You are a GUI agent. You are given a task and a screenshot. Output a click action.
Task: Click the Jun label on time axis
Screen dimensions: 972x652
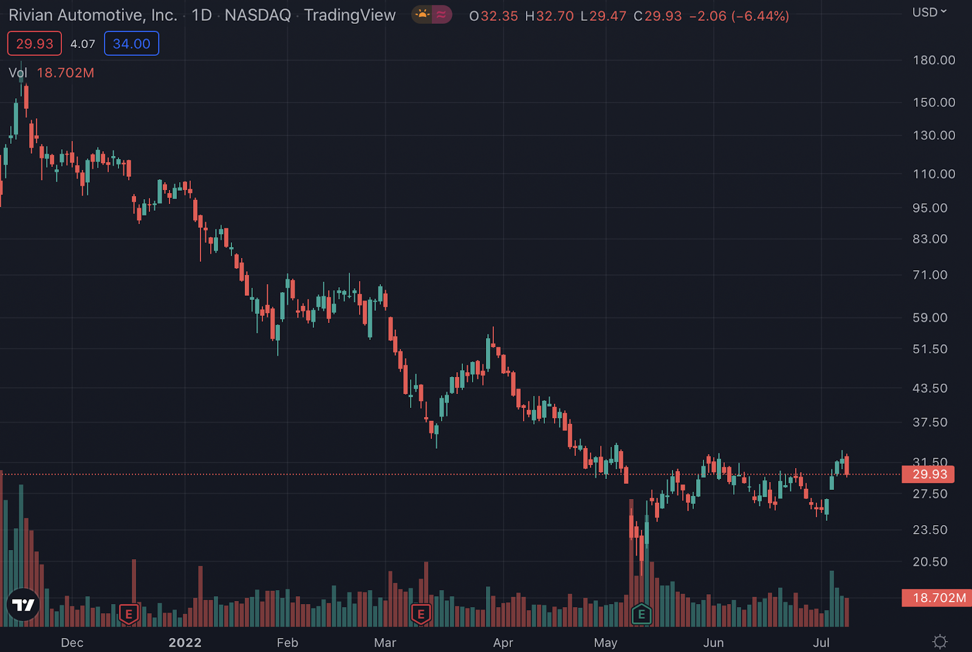click(x=714, y=642)
